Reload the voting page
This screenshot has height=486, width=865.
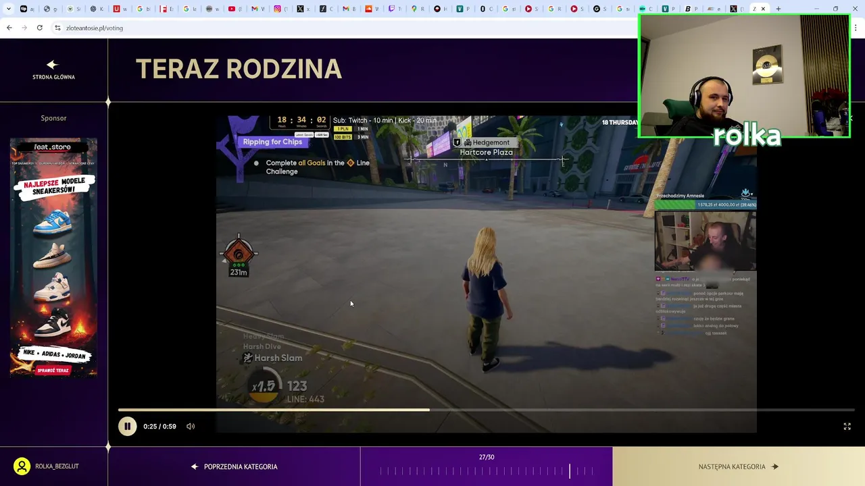(x=40, y=28)
